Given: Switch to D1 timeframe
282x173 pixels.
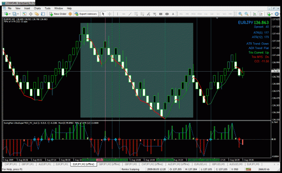Looking at the screenshot, I should [x=218, y=14].
